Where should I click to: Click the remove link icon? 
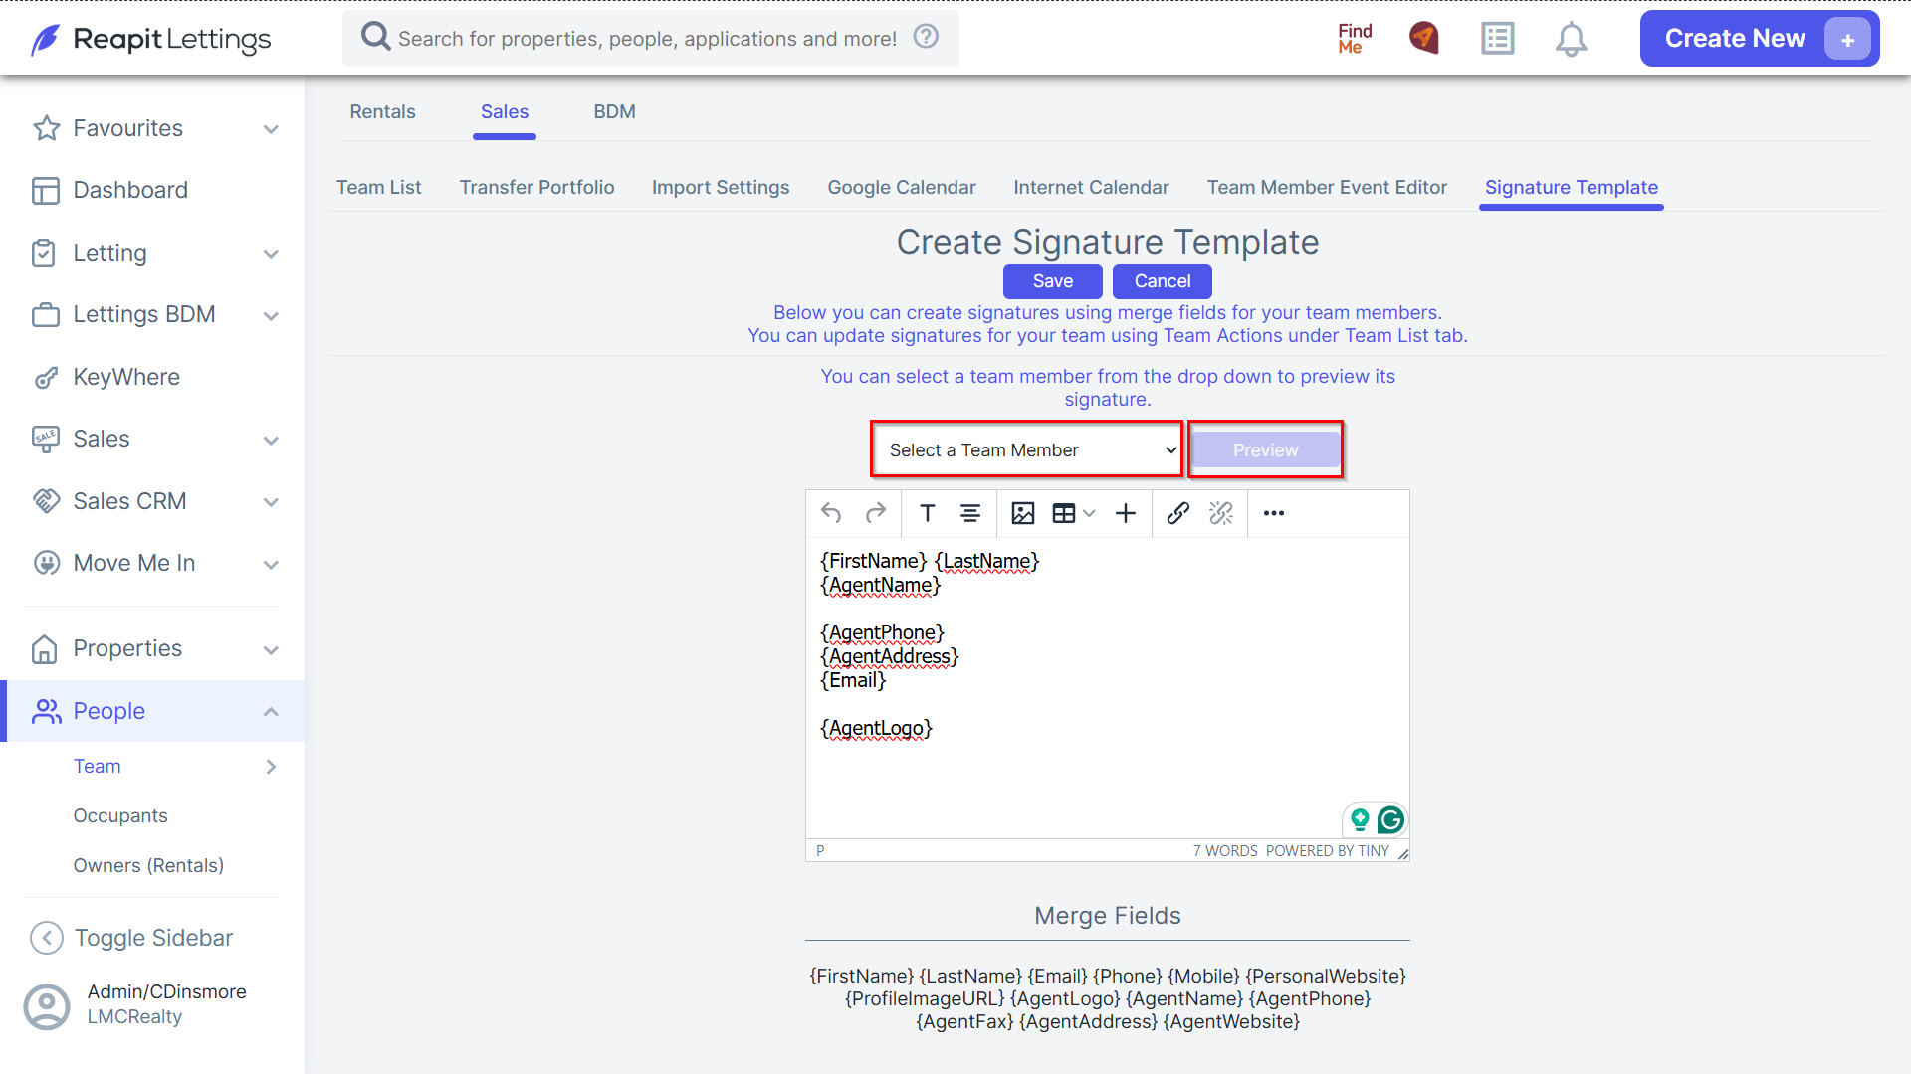1221,513
